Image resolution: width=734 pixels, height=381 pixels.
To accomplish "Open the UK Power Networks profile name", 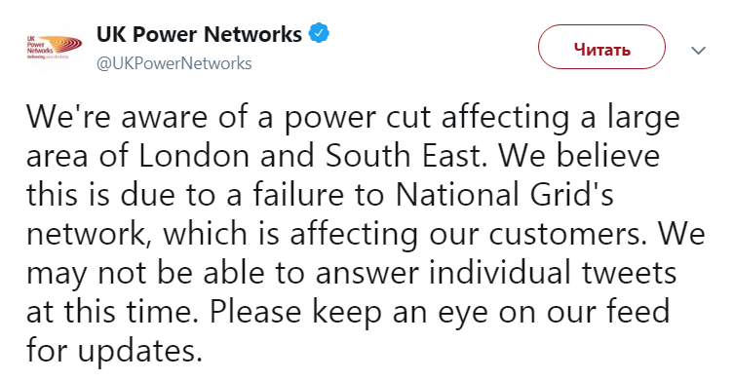I will pos(199,34).
